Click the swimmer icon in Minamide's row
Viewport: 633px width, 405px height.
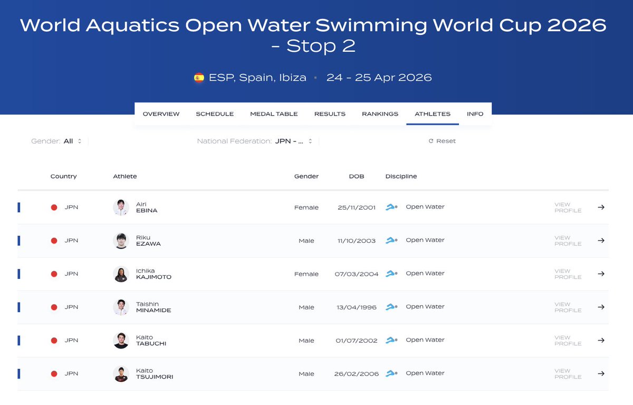[x=391, y=307]
